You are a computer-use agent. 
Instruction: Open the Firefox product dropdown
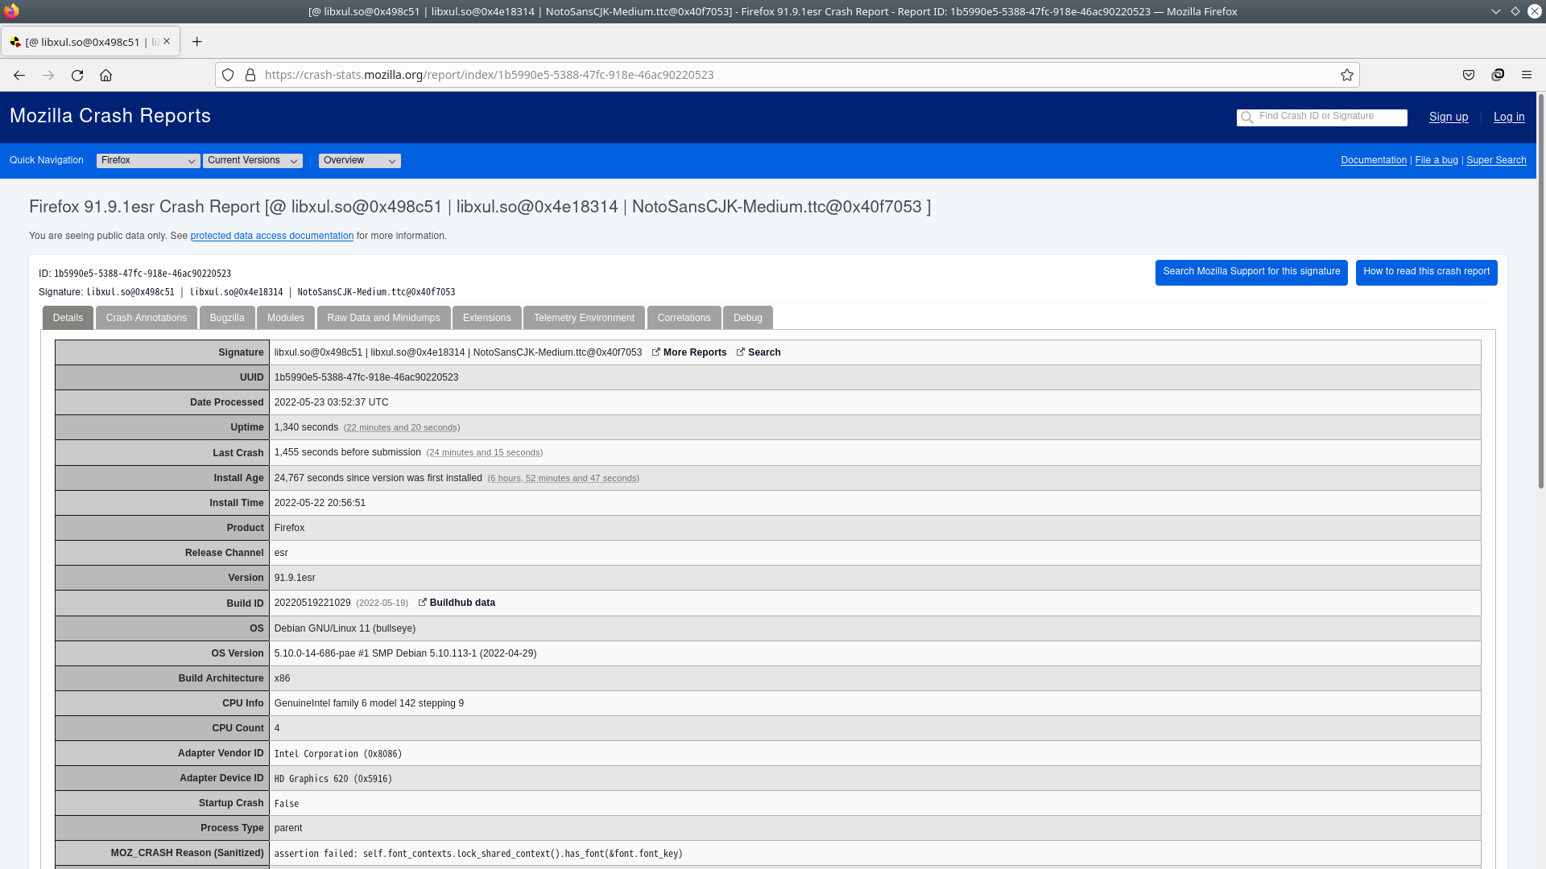click(x=148, y=161)
